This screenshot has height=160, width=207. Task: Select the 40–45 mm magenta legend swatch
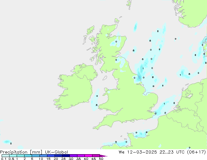point(88,156)
